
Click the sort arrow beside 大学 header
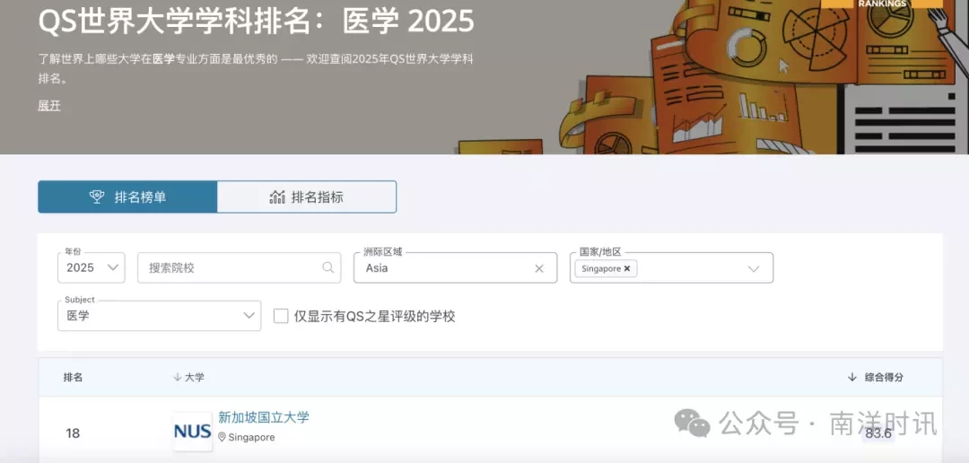click(178, 377)
